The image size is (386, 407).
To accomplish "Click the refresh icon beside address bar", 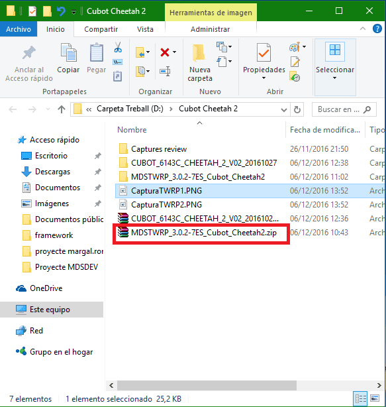I will tap(297, 109).
